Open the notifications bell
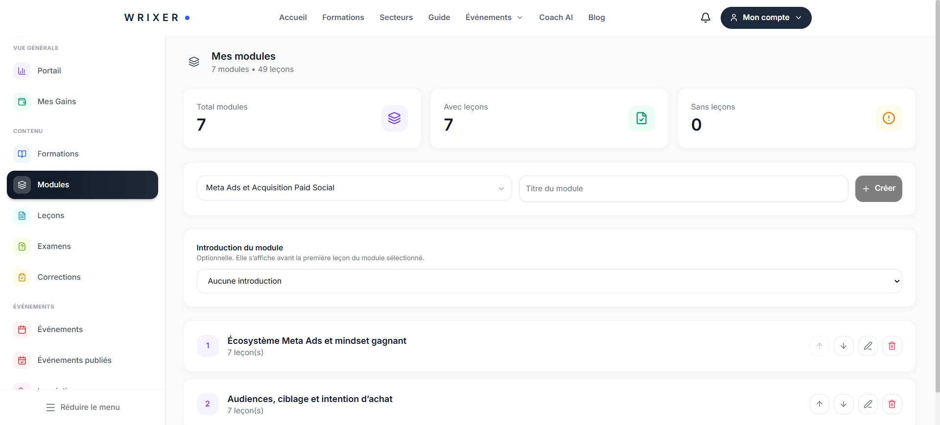Image resolution: width=940 pixels, height=425 pixels. (705, 18)
